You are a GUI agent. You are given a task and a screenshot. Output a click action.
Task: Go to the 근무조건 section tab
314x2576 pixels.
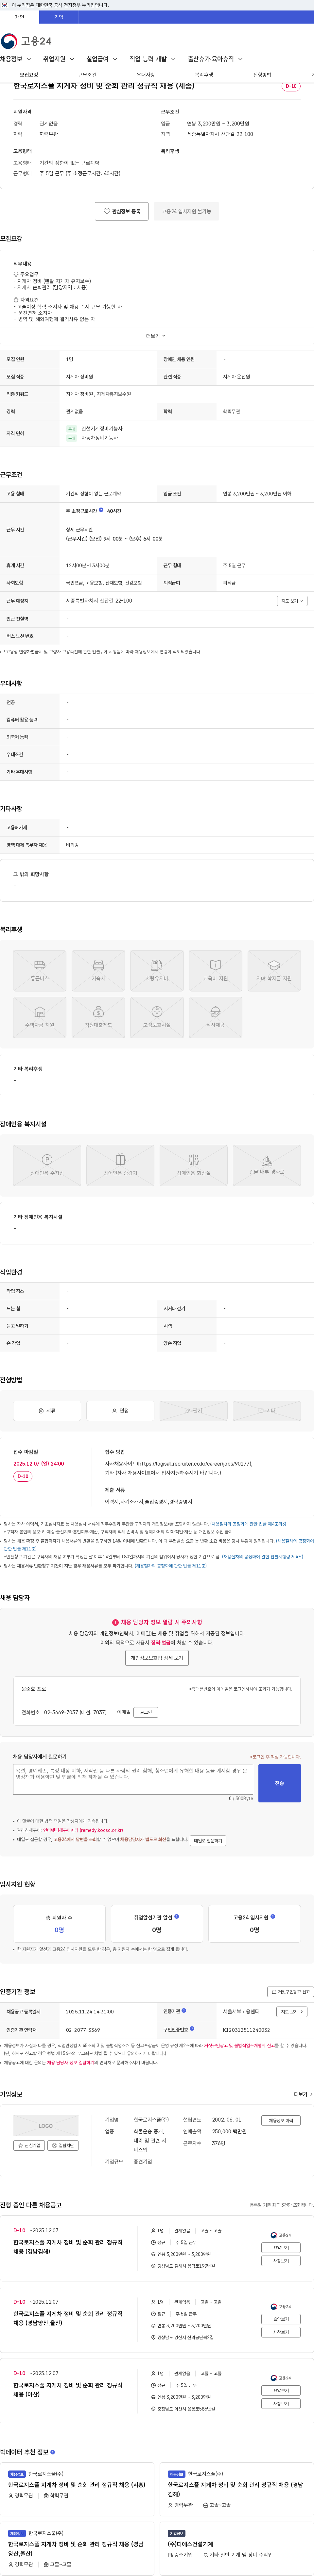pyautogui.click(x=88, y=75)
